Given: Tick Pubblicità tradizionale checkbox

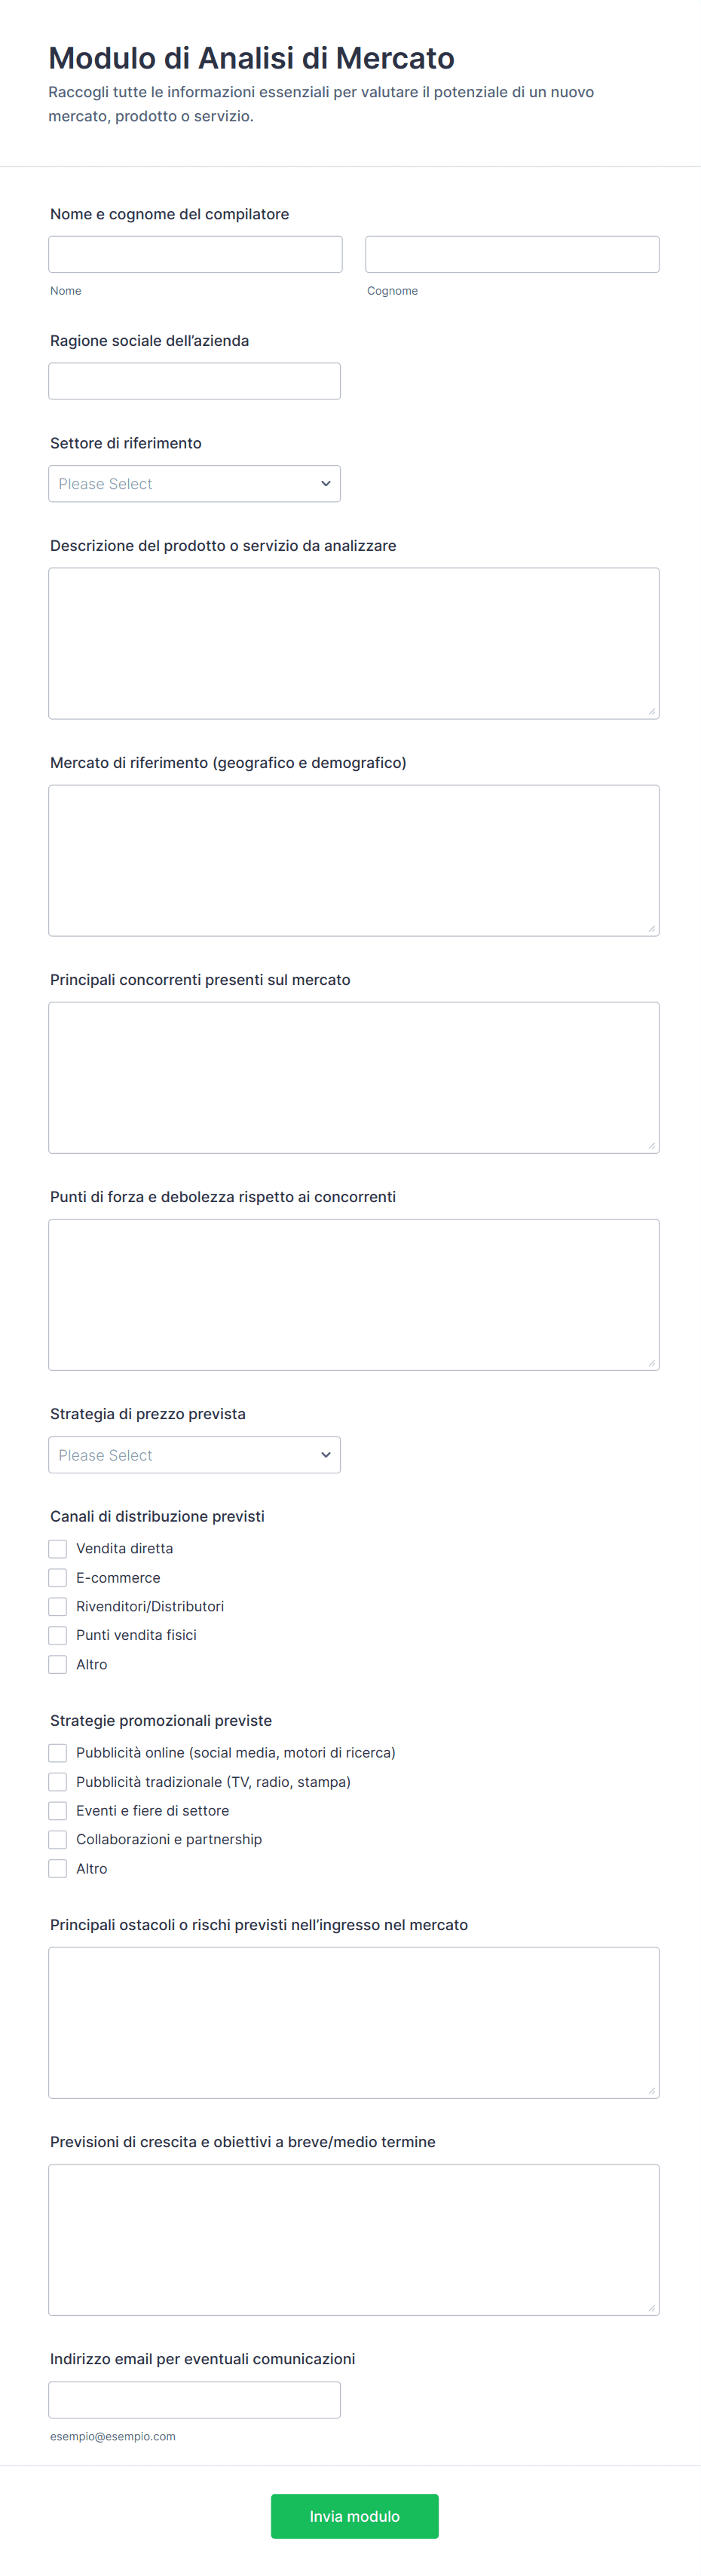Looking at the screenshot, I should click(58, 1782).
